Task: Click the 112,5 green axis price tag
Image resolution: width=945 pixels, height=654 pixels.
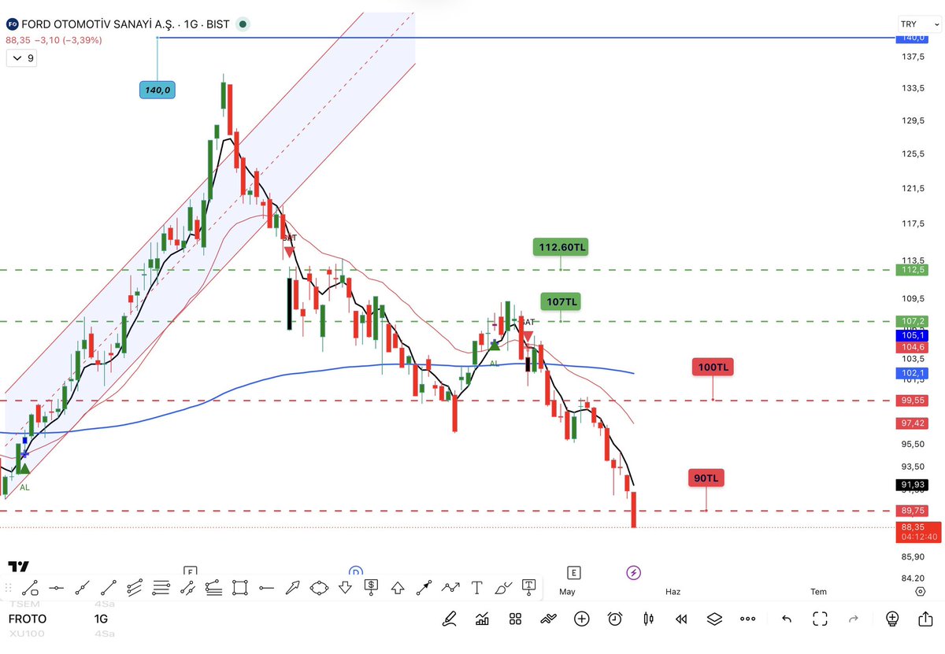Action: pos(913,270)
